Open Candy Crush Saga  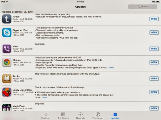(x=154, y=92)
